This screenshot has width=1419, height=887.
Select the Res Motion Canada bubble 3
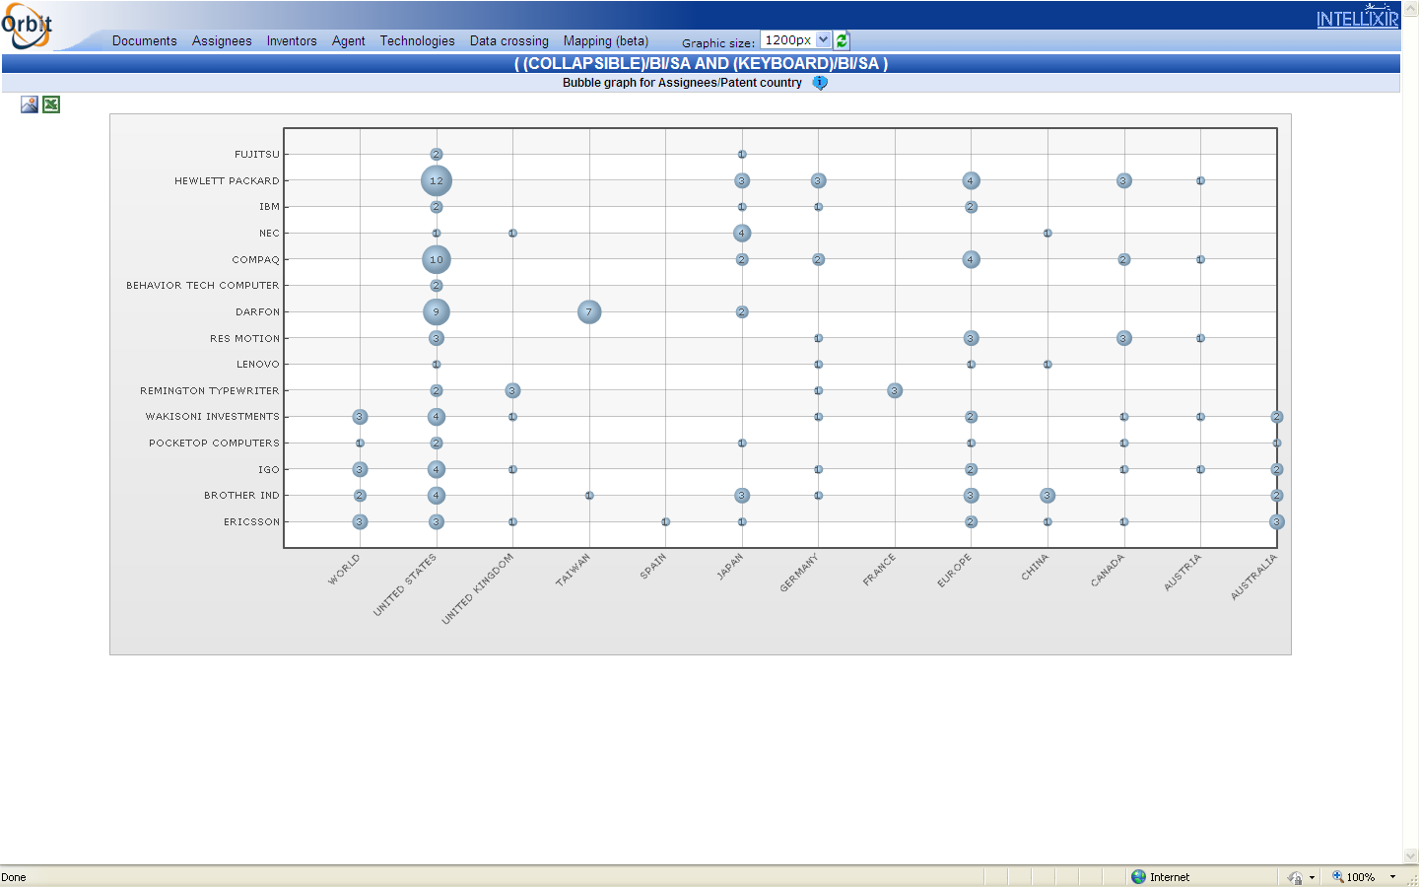[x=1124, y=338]
